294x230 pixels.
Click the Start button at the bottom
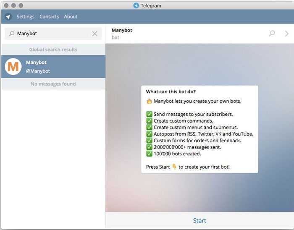pyautogui.click(x=199, y=221)
